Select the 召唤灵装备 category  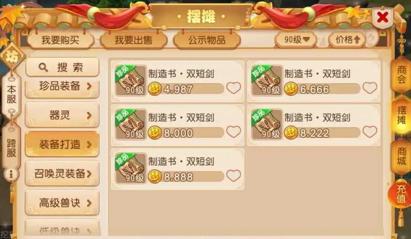[x=62, y=173]
